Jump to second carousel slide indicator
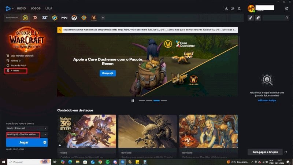The height and width of the screenshot is (165, 293). point(149,100)
